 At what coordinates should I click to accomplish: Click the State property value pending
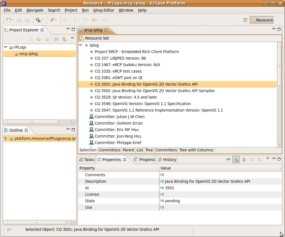point(172,201)
